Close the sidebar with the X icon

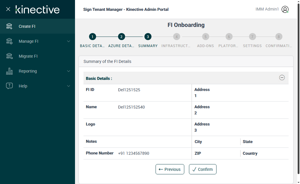[8, 9]
